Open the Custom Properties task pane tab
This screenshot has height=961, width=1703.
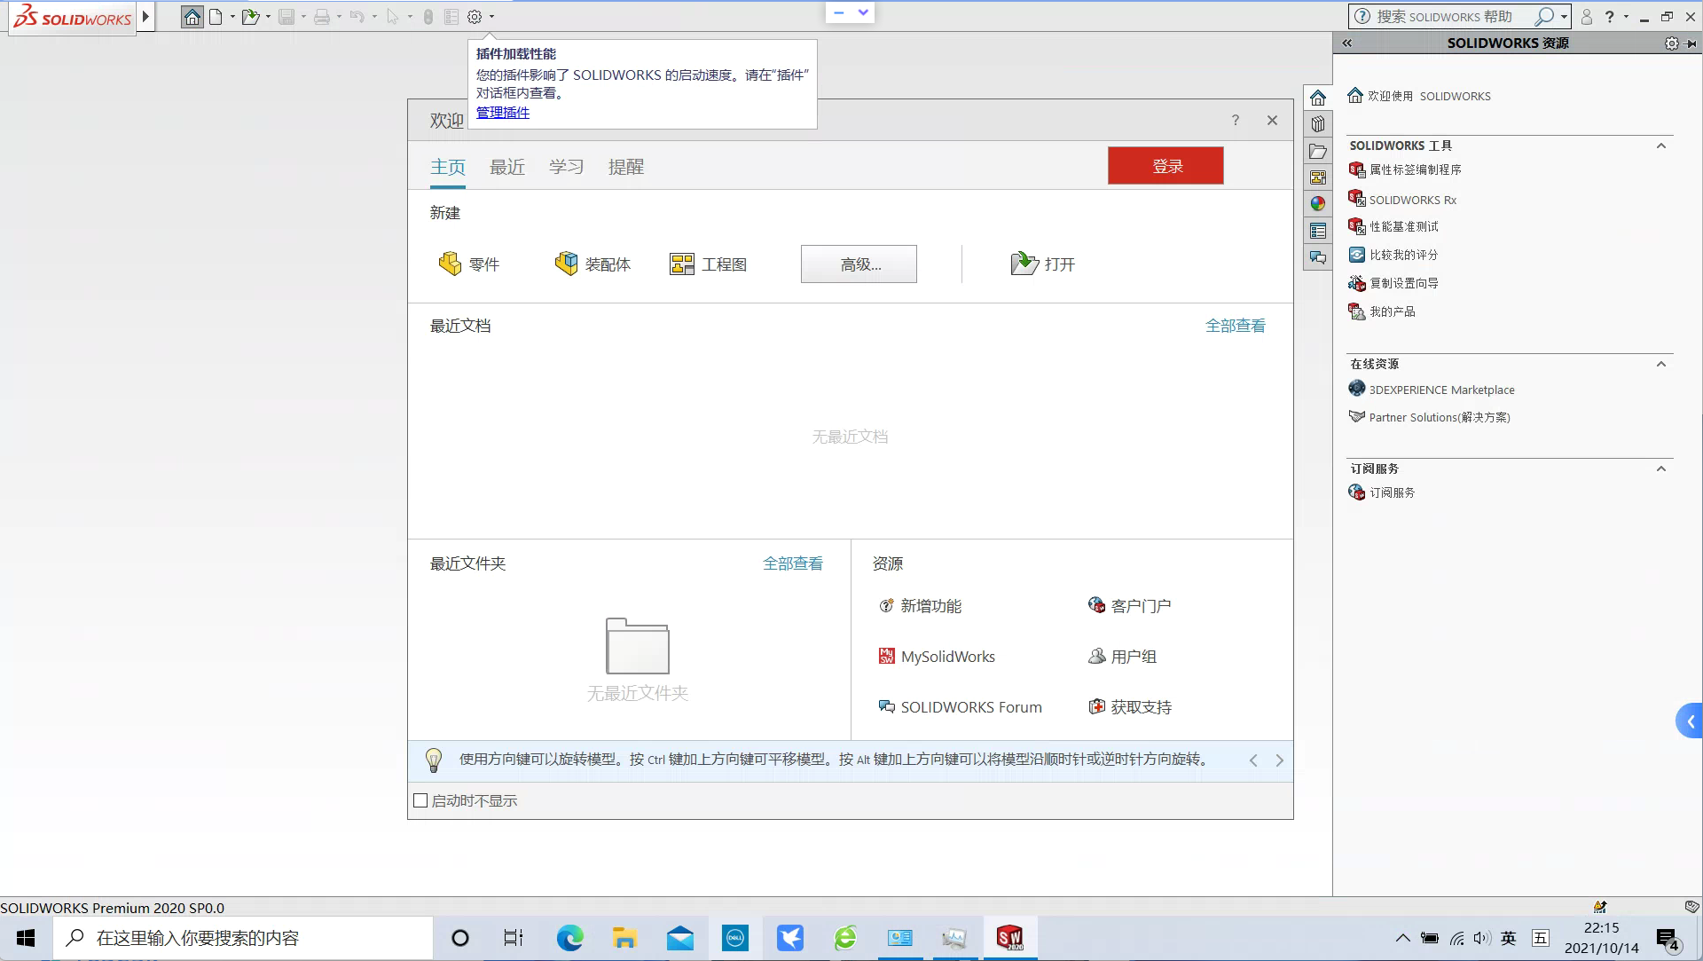(1318, 231)
